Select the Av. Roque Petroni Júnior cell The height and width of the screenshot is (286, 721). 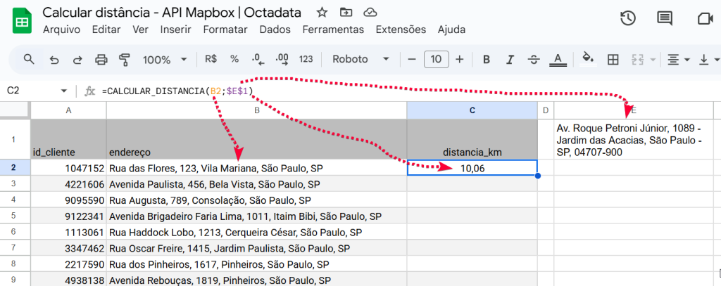(634, 139)
